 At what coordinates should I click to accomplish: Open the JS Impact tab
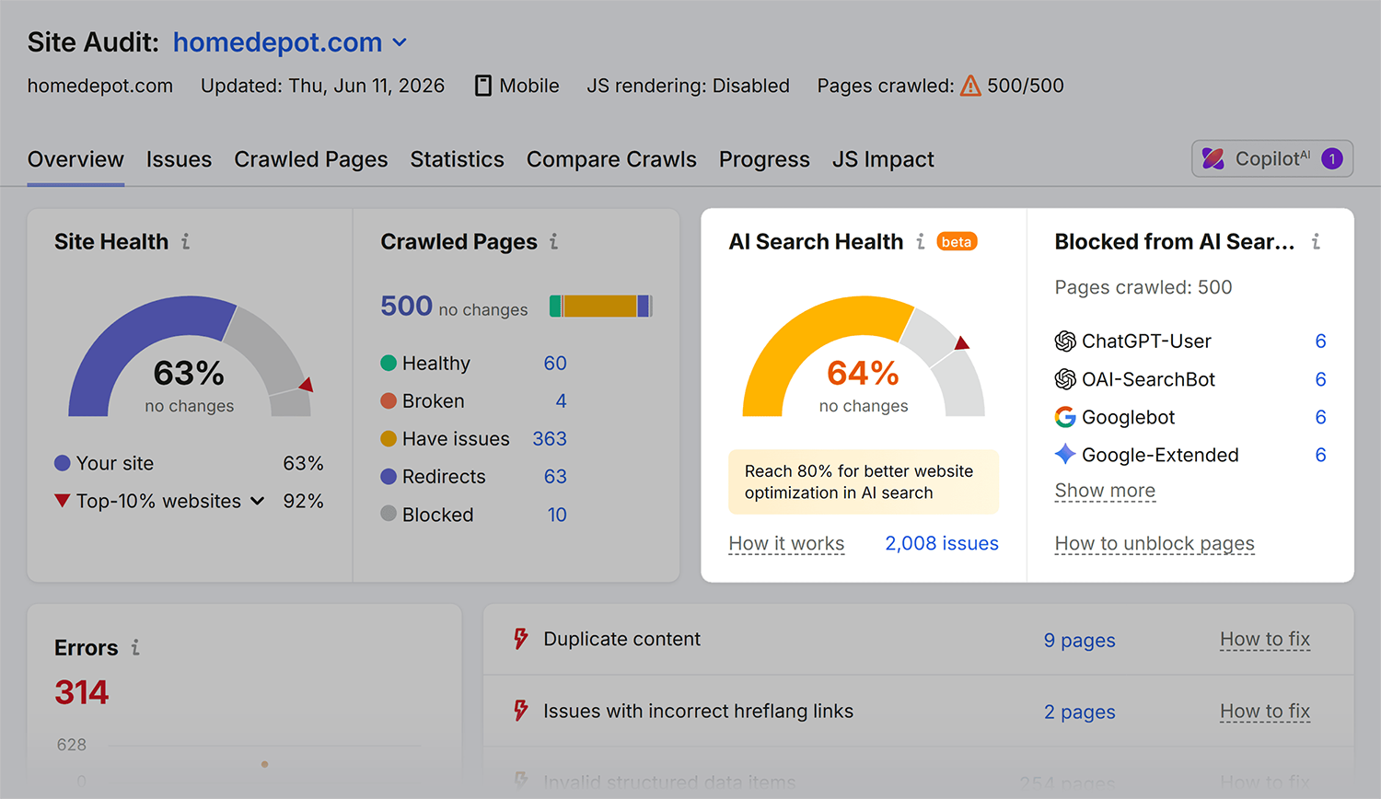point(883,159)
